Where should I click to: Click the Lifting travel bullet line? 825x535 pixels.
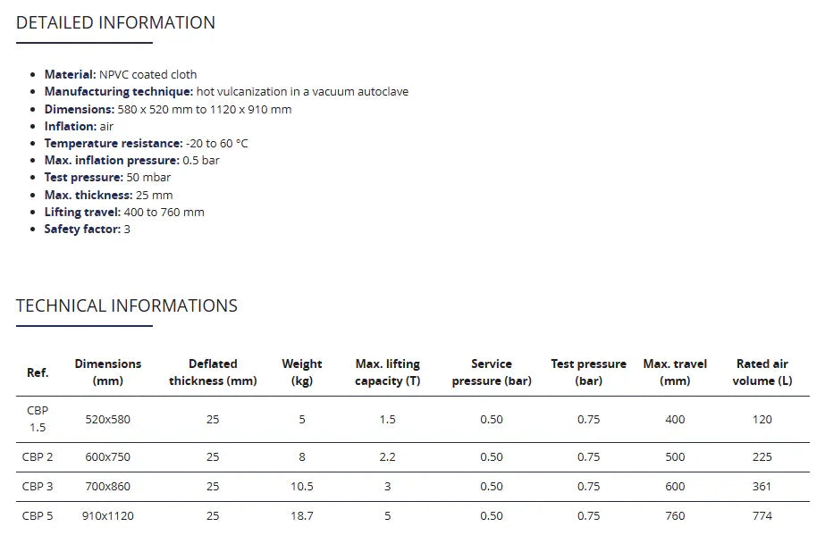(x=124, y=213)
